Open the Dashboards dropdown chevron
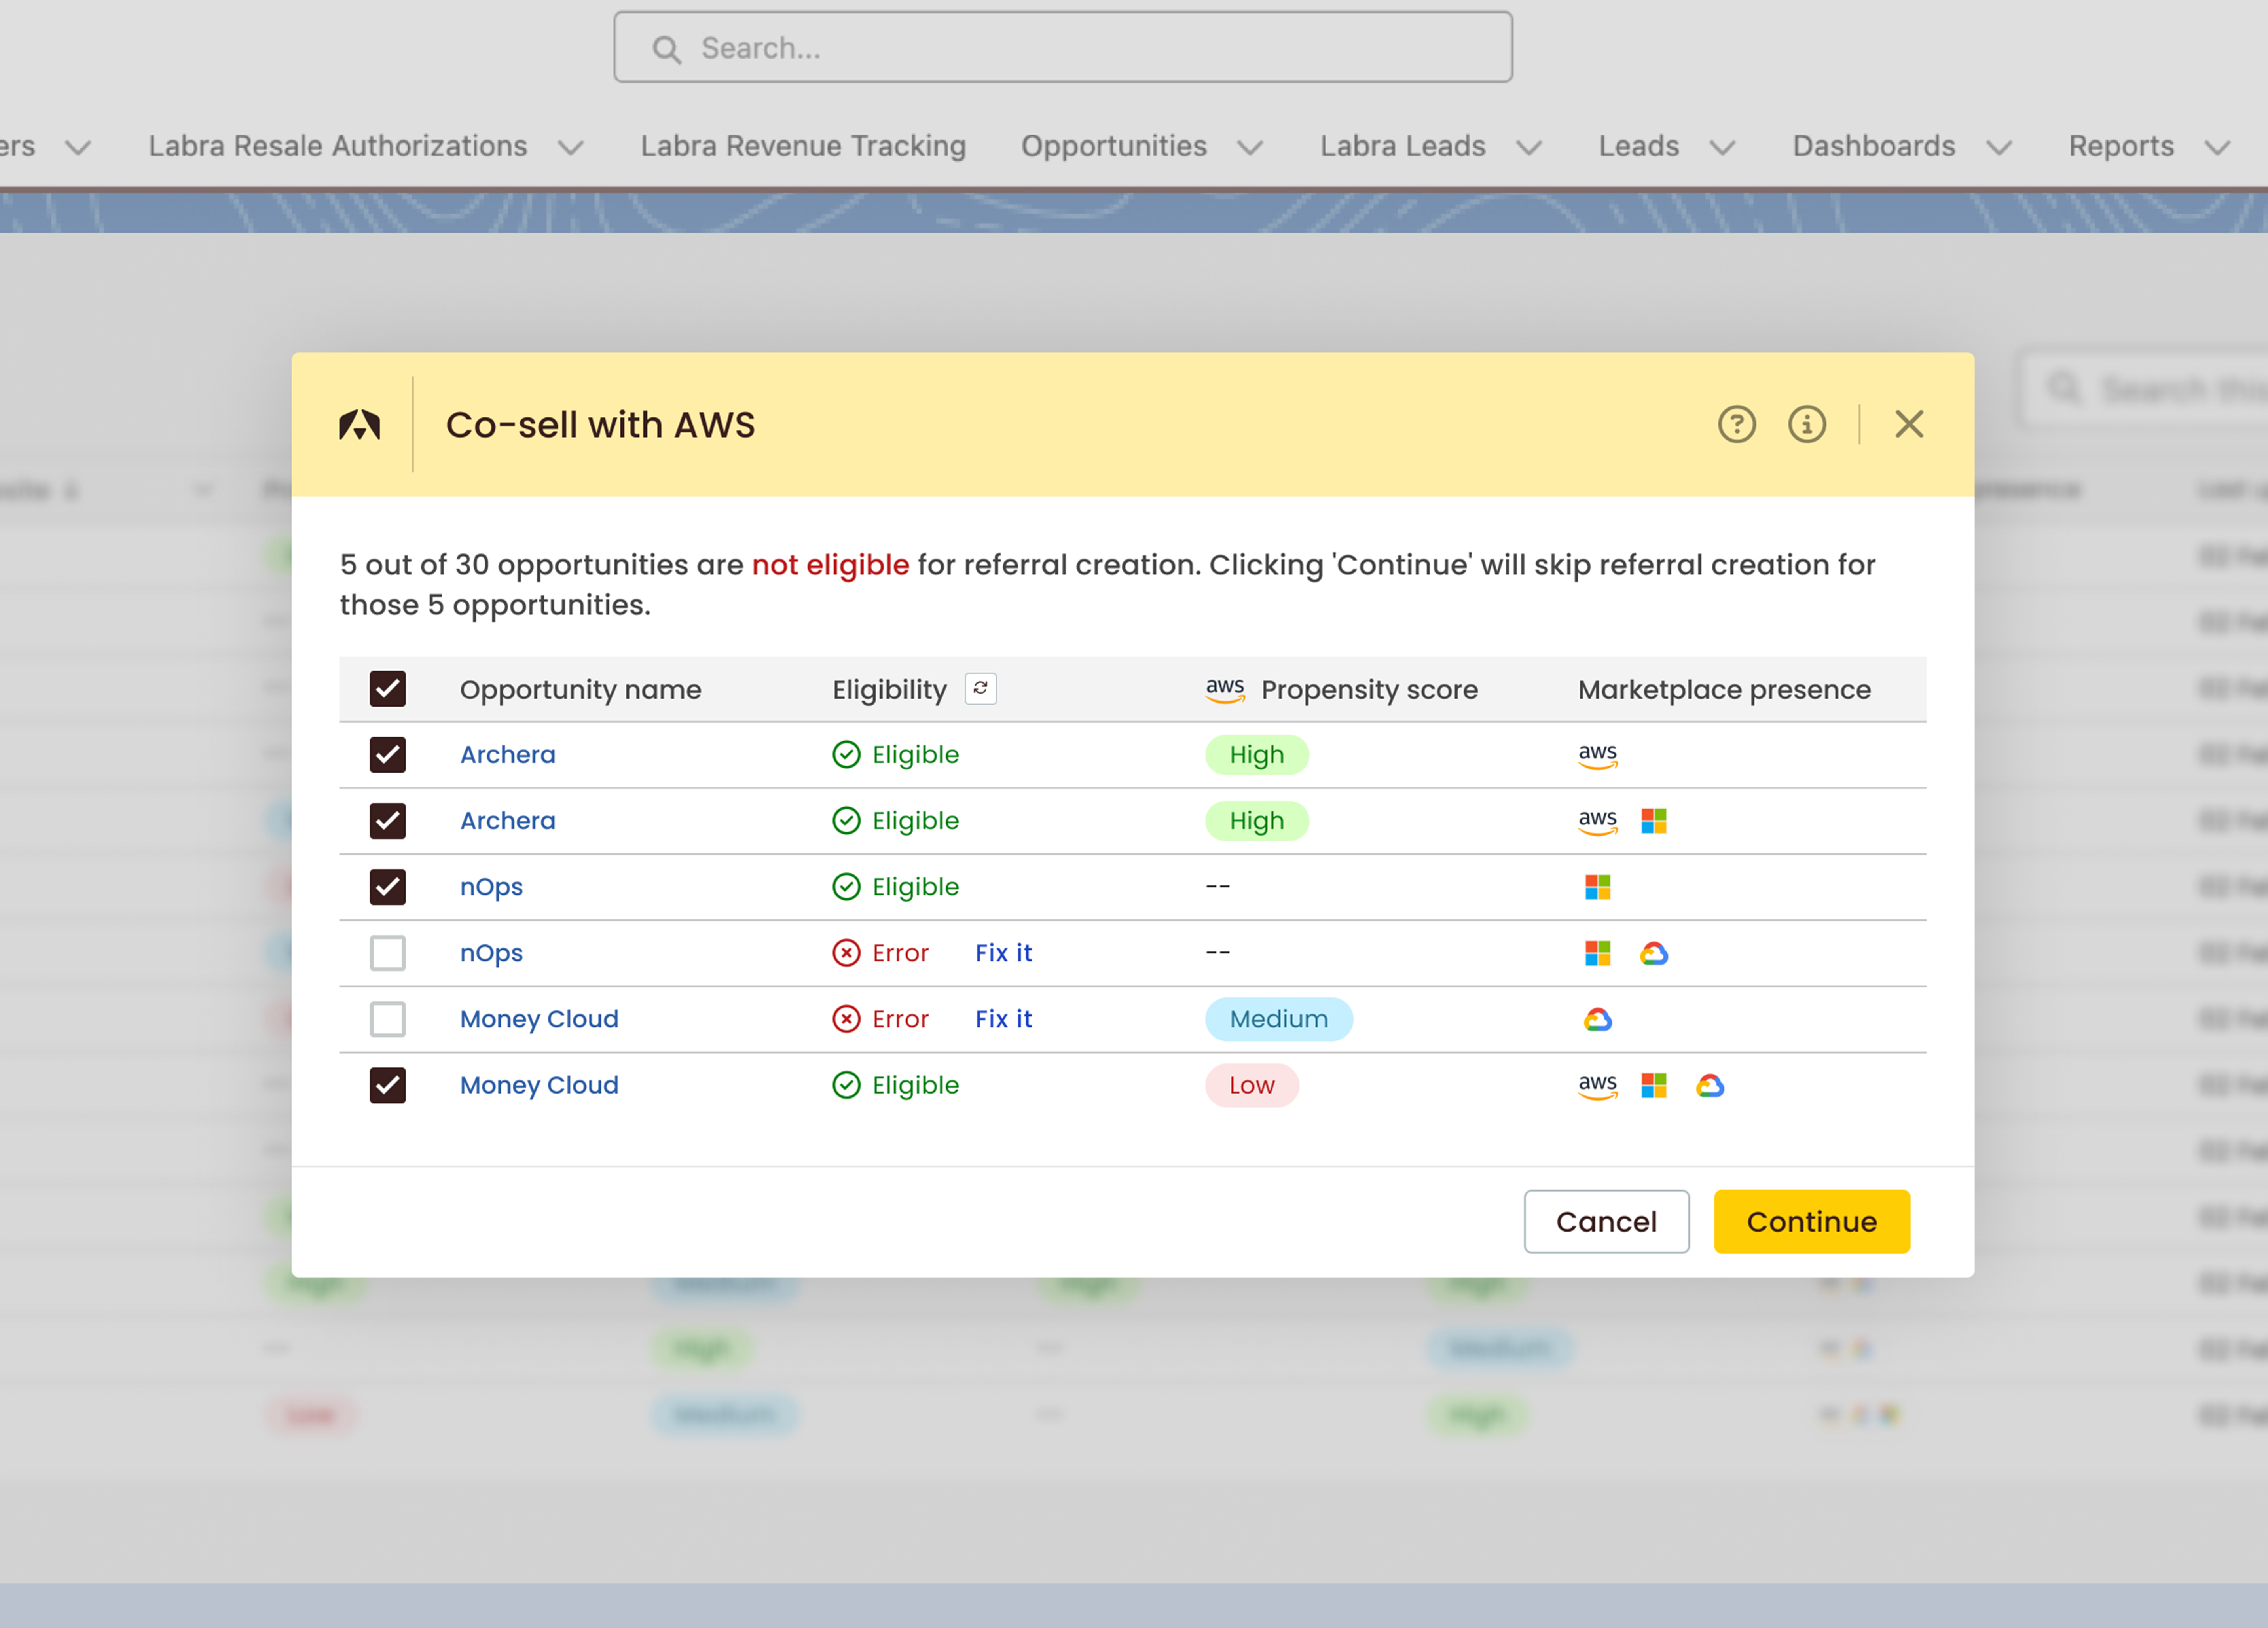The height and width of the screenshot is (1628, 2268). (1999, 148)
